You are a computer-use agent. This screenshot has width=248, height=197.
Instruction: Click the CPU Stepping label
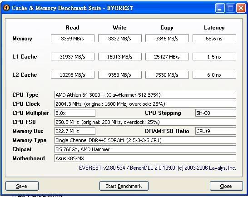pos(163,113)
